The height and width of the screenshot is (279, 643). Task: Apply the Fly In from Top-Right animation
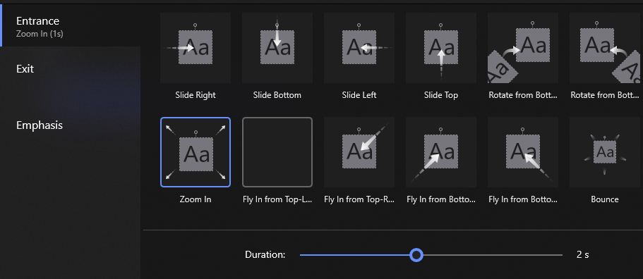click(359, 152)
